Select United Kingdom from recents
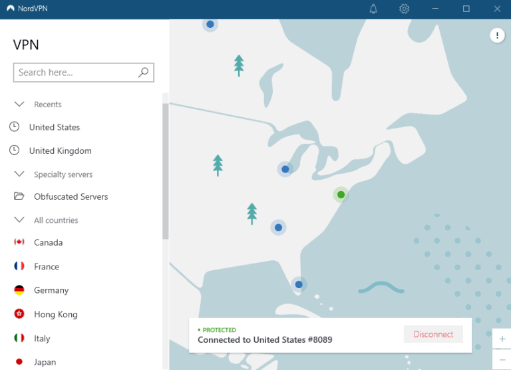Screen dimensions: 511x370 [60, 151]
